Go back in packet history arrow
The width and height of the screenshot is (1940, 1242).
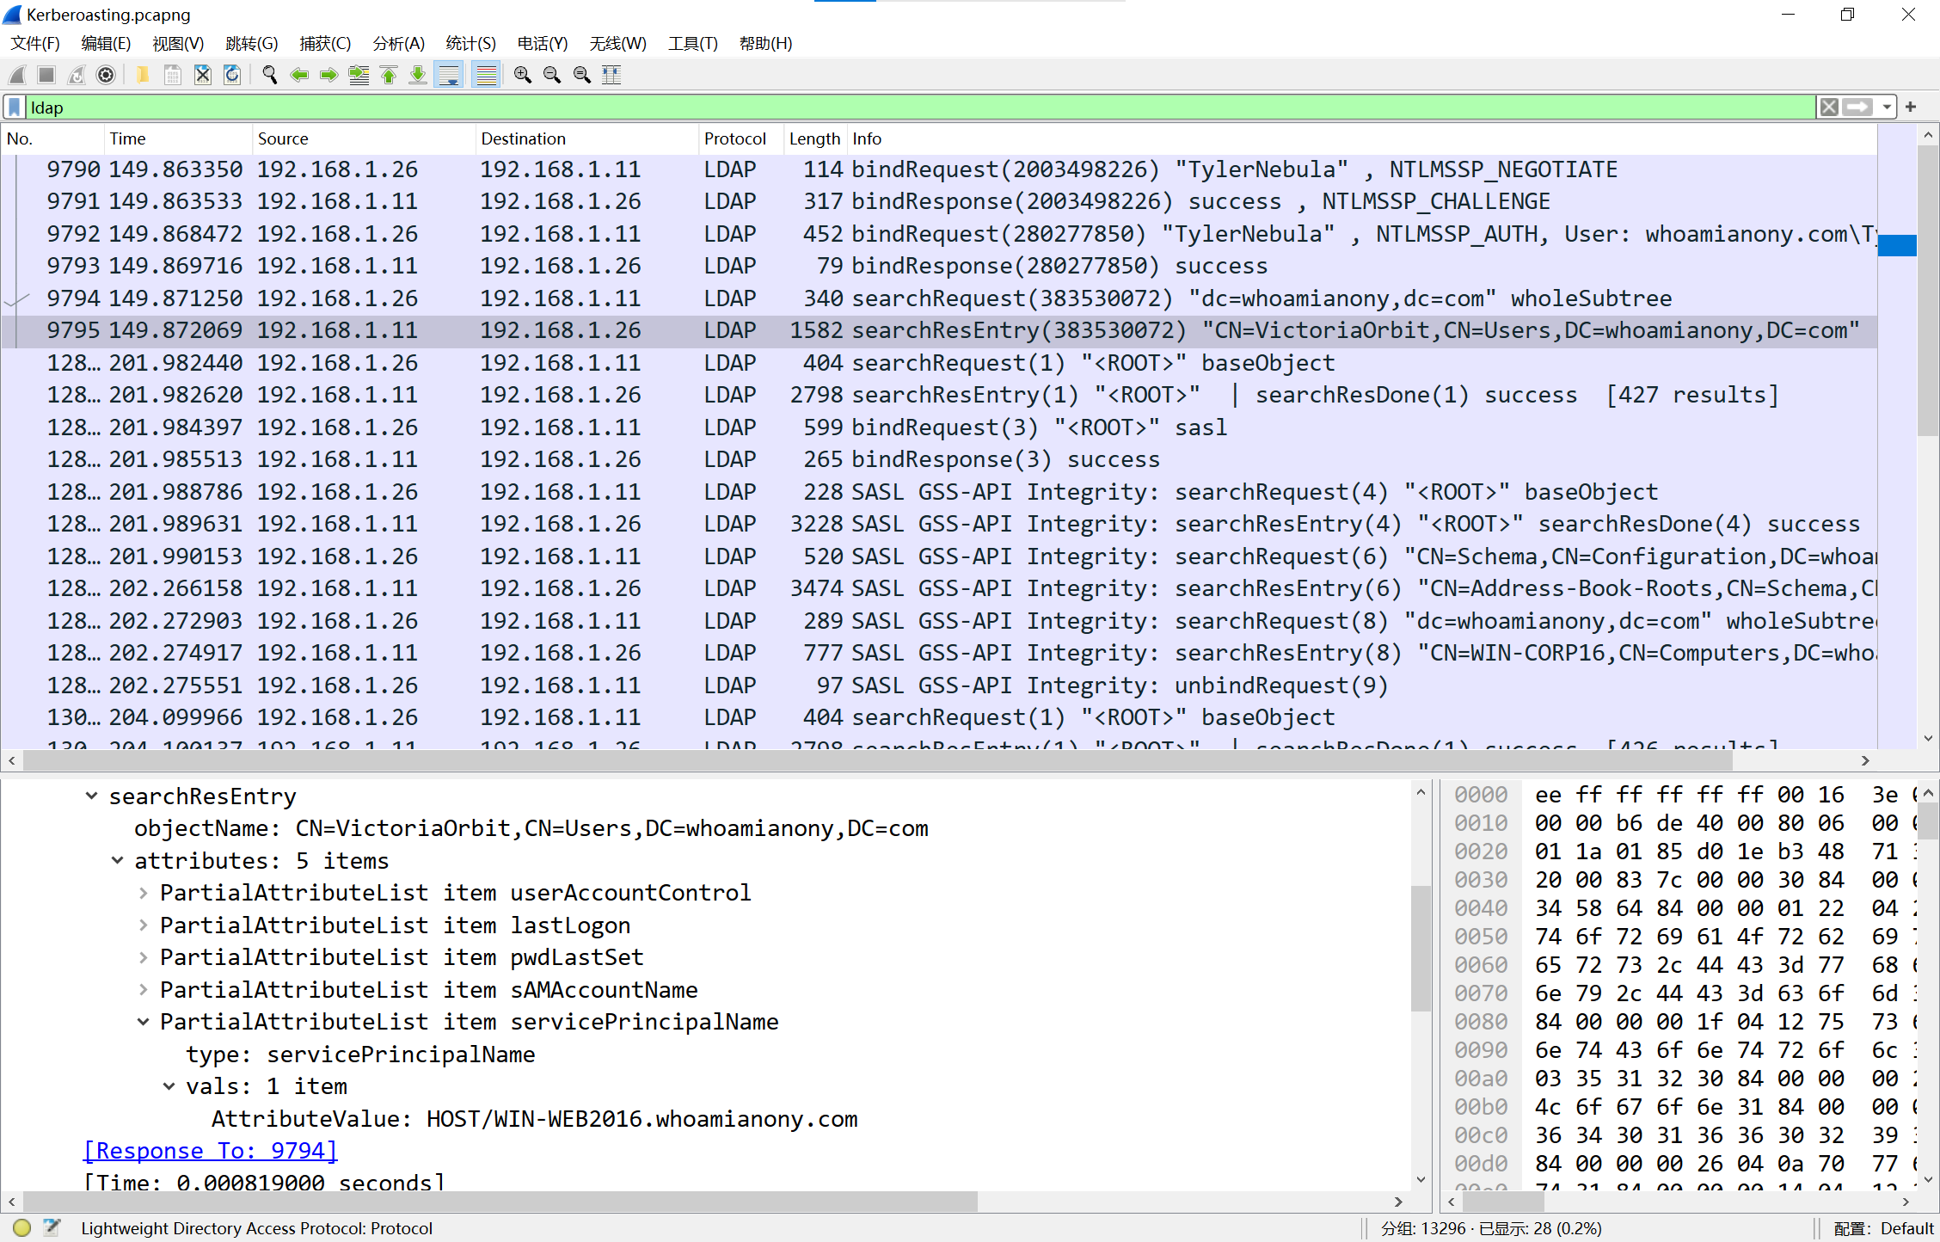[299, 75]
